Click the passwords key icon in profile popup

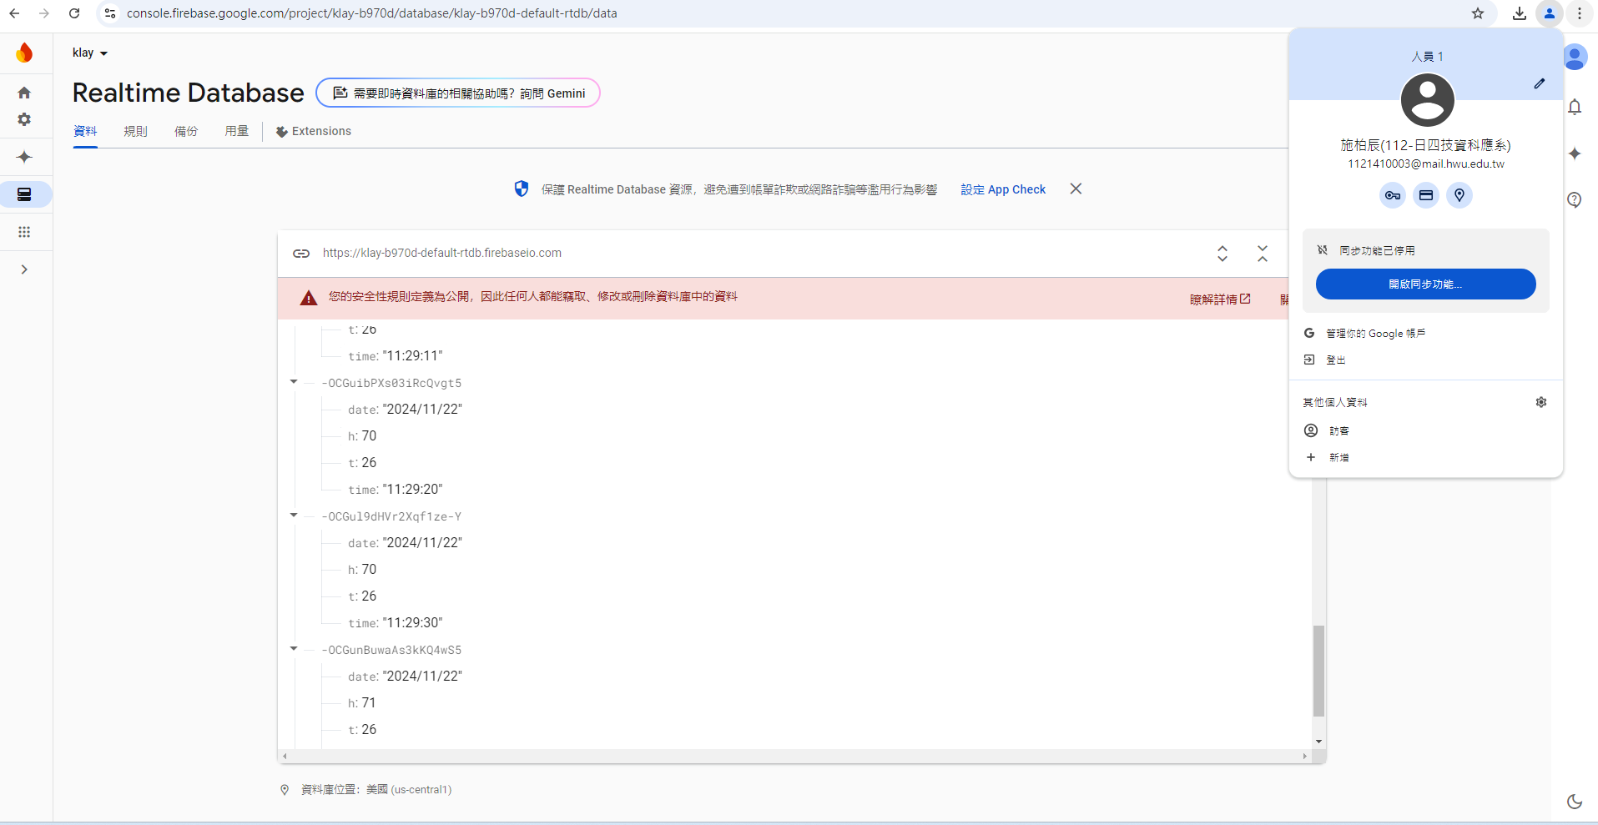(1392, 195)
